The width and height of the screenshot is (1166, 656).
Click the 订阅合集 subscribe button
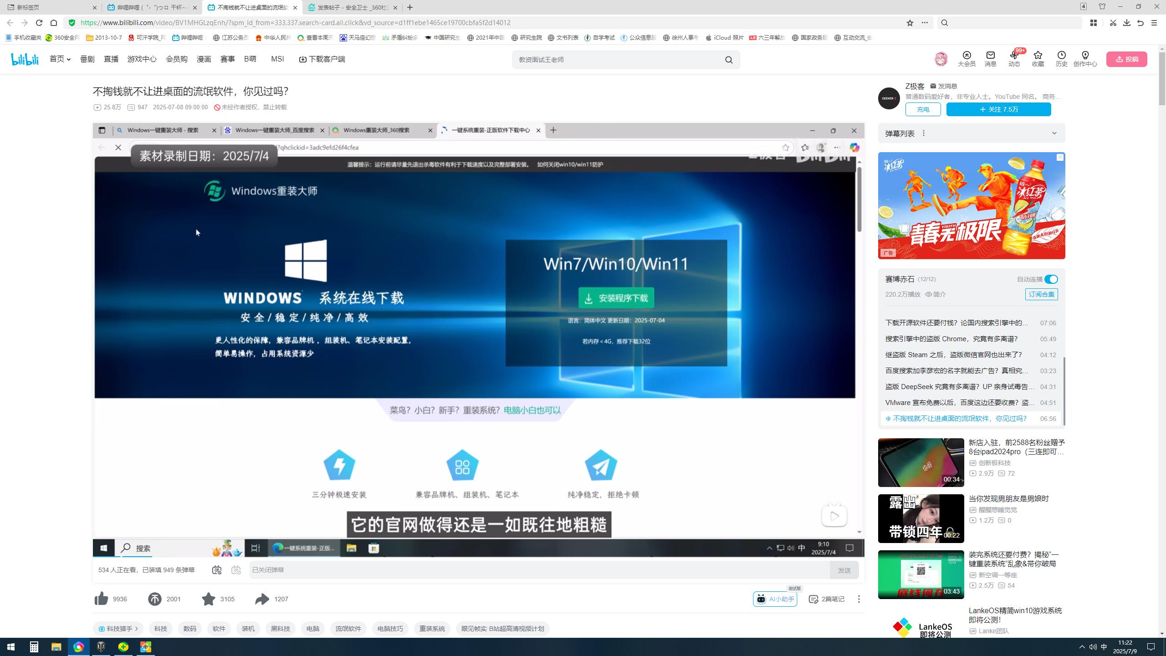tap(1042, 294)
